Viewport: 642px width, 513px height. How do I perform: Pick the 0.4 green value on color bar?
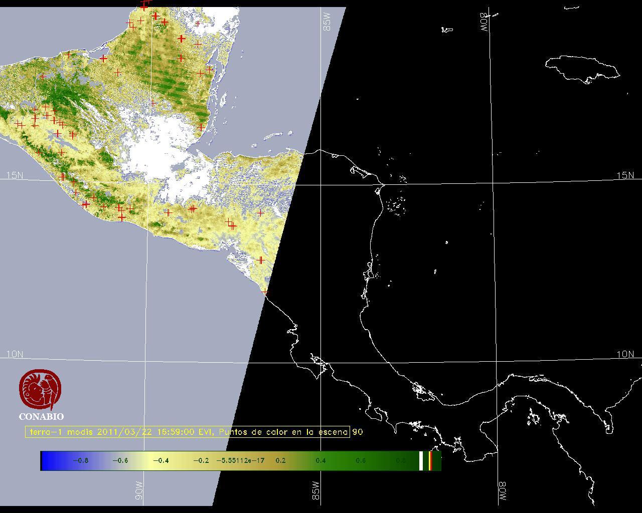coord(320,460)
